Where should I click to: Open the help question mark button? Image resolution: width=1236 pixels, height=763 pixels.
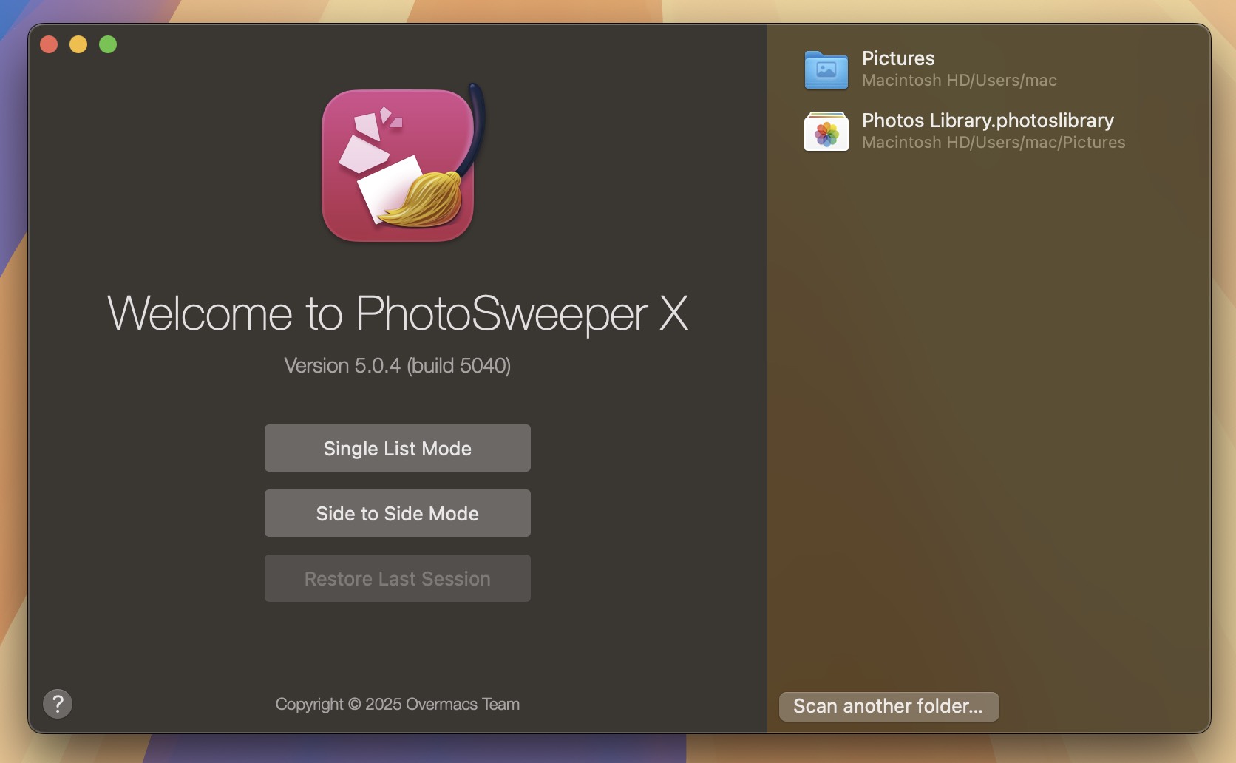coord(58,704)
